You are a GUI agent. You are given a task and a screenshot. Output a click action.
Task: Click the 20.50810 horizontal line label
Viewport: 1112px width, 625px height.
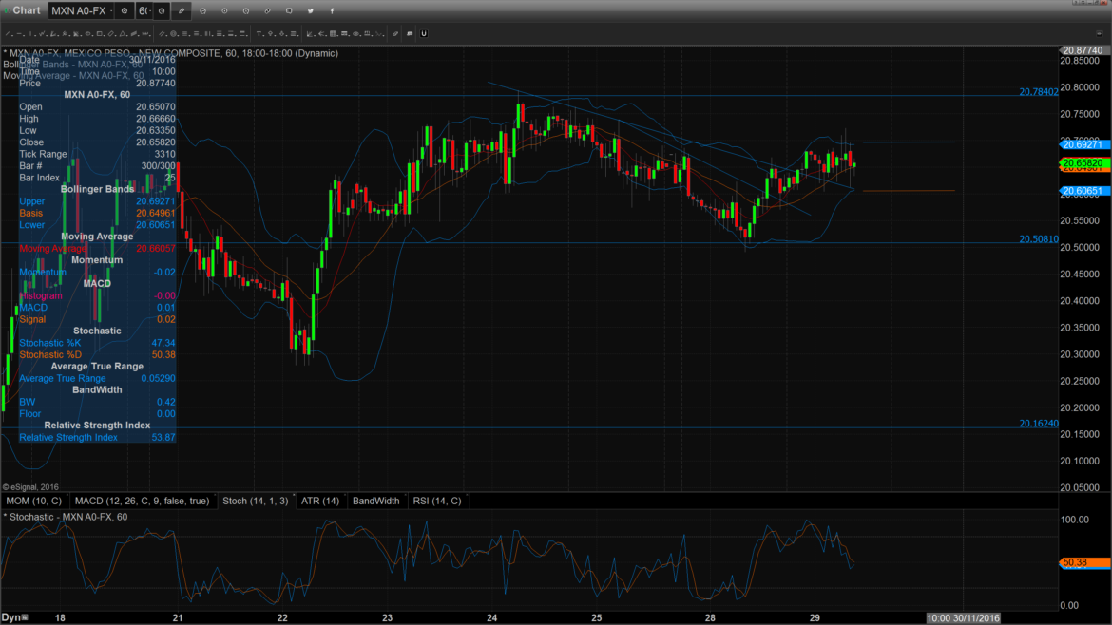(x=1039, y=239)
